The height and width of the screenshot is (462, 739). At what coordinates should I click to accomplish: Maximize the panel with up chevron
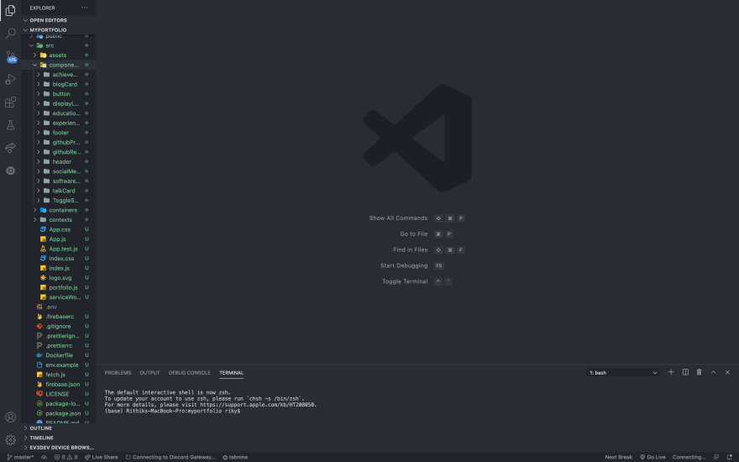pyautogui.click(x=714, y=372)
